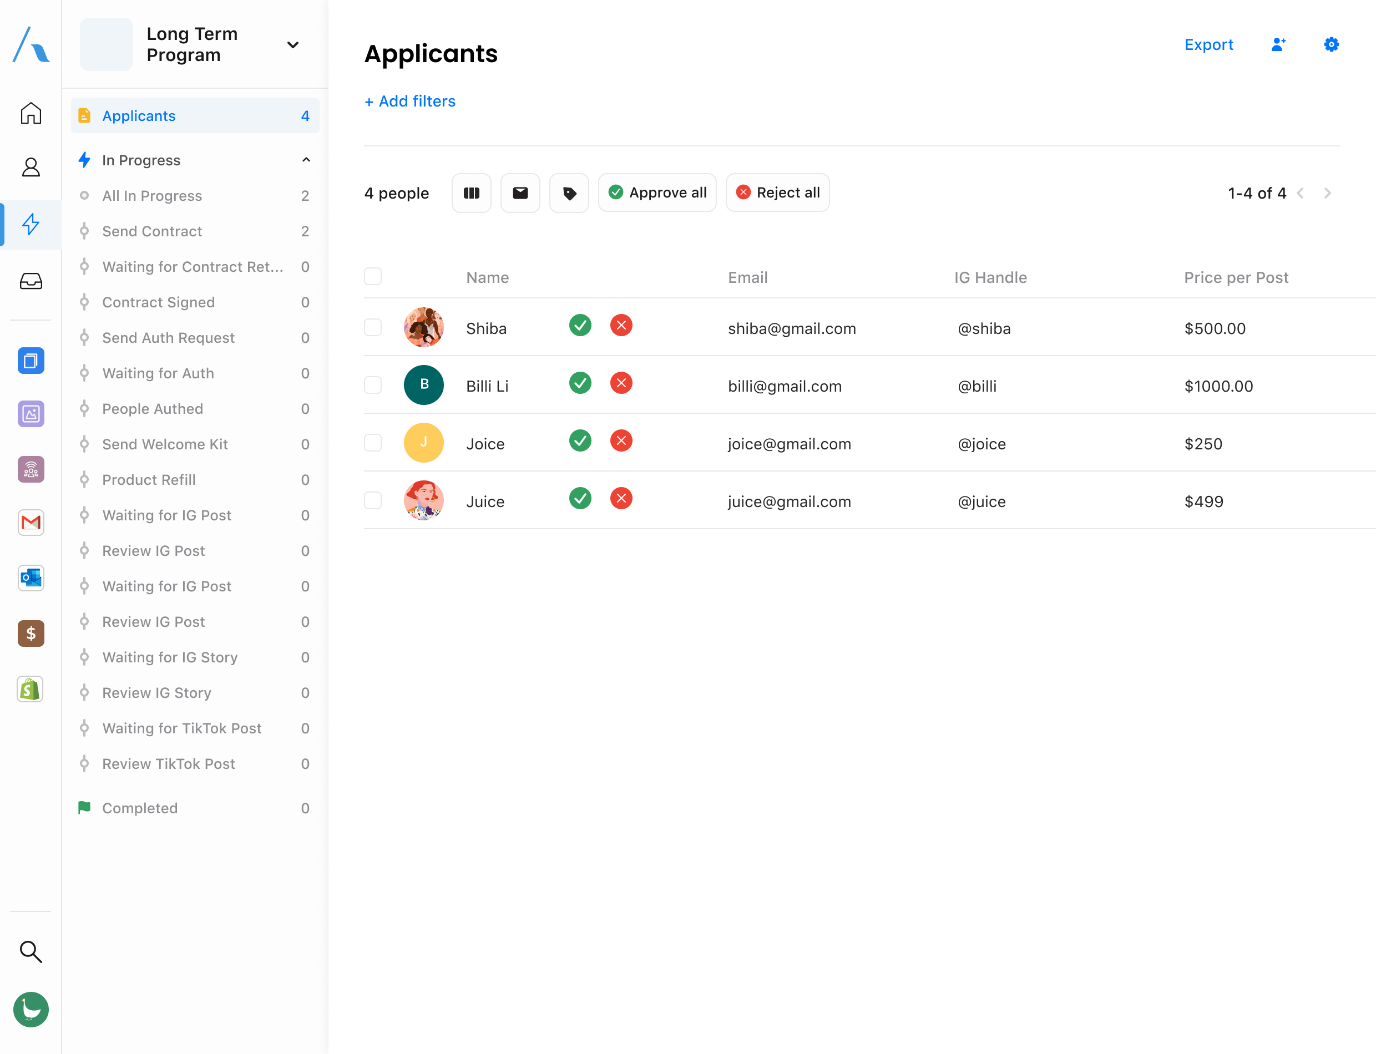The image size is (1376, 1054).
Task: Collapse the In Progress section
Action: click(306, 160)
